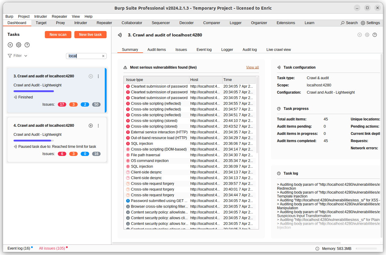This screenshot has height=255, width=386.
Task: Click task 3's progress bar
Action: [33, 91]
